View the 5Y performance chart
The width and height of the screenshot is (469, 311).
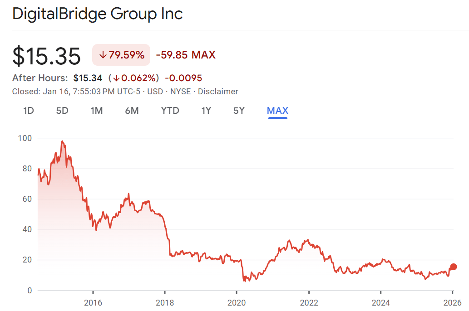click(239, 110)
